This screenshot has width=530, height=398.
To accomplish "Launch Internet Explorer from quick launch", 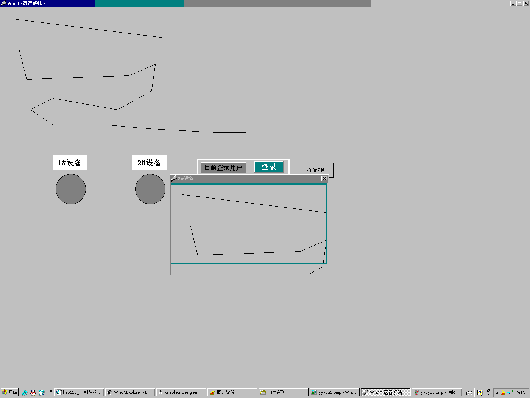I will pyautogui.click(x=25, y=393).
